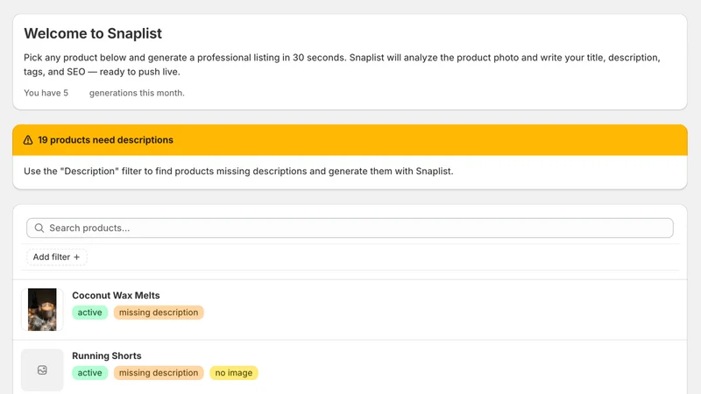Open the Add filter button
This screenshot has width=701, height=394.
(56, 257)
